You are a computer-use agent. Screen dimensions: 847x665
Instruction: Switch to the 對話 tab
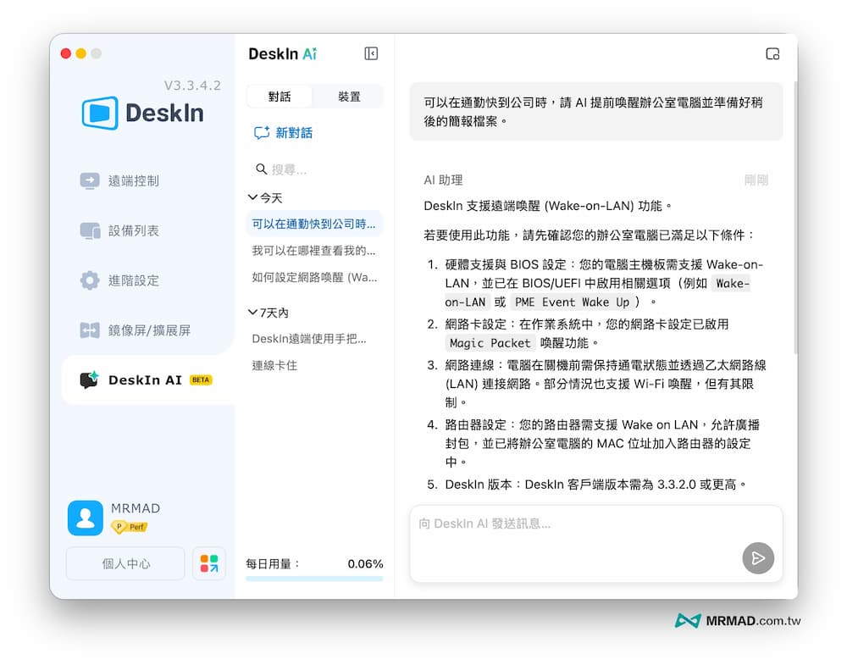[280, 96]
